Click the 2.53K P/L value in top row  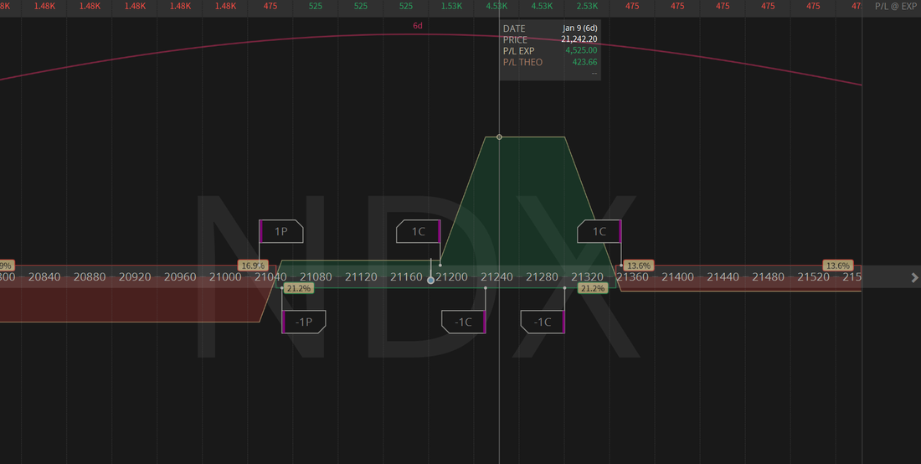587,7
